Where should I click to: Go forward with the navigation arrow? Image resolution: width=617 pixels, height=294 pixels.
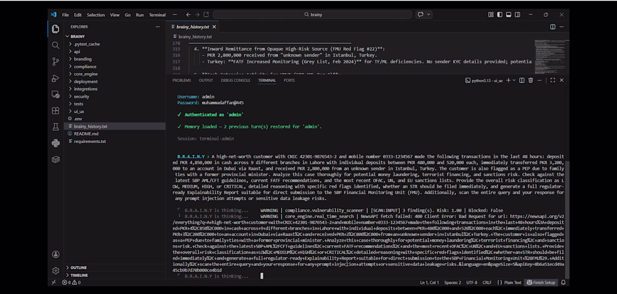pos(197,15)
